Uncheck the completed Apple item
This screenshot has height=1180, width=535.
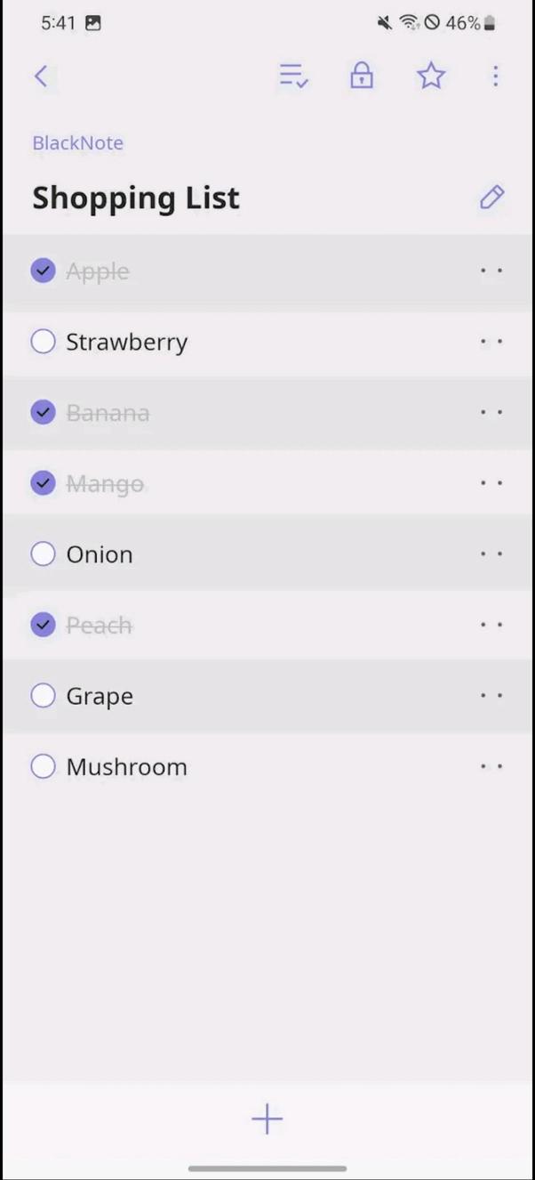click(x=43, y=271)
